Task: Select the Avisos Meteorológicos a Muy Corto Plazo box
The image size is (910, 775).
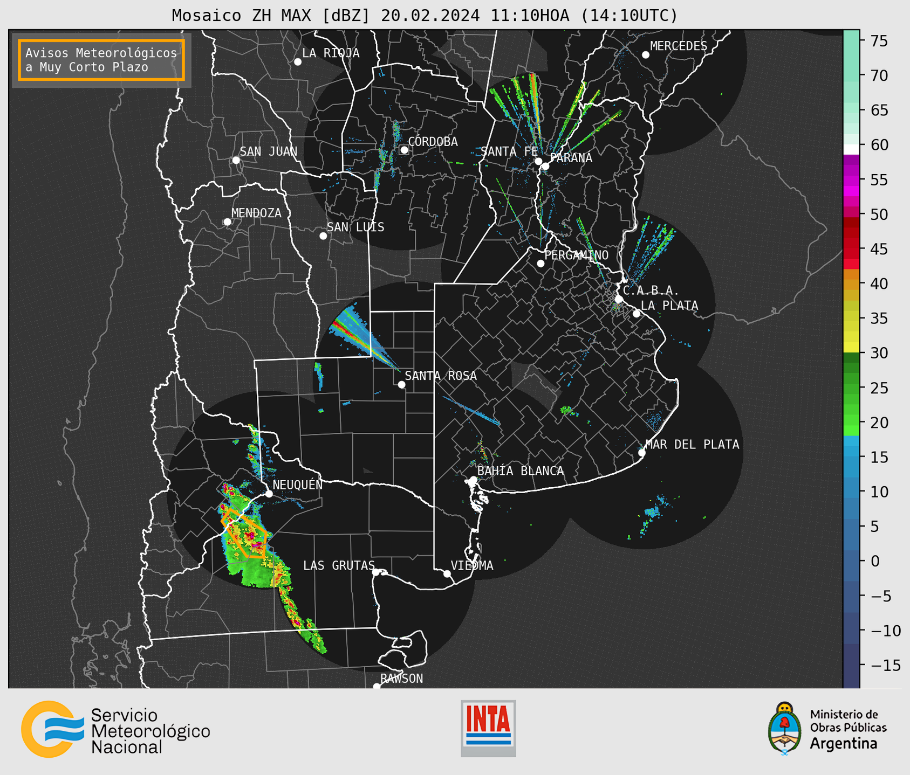Action: click(x=101, y=60)
